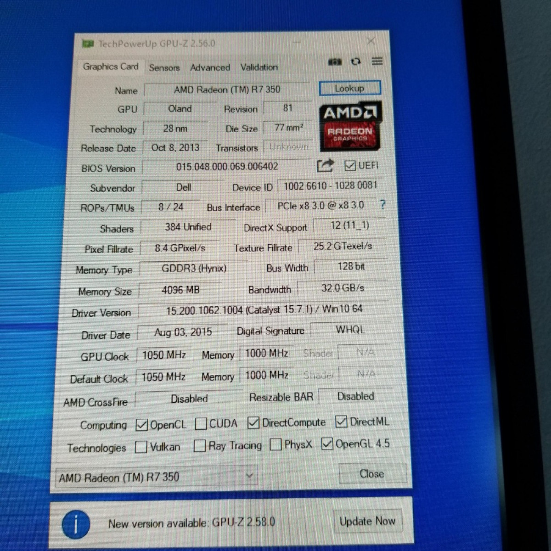Image resolution: width=551 pixels, height=551 pixels.
Task: Open the AMD Radeon R7 350 GPU dropdown
Action: pyautogui.click(x=156, y=477)
